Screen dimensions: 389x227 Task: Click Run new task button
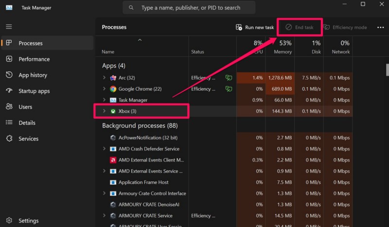tap(255, 28)
